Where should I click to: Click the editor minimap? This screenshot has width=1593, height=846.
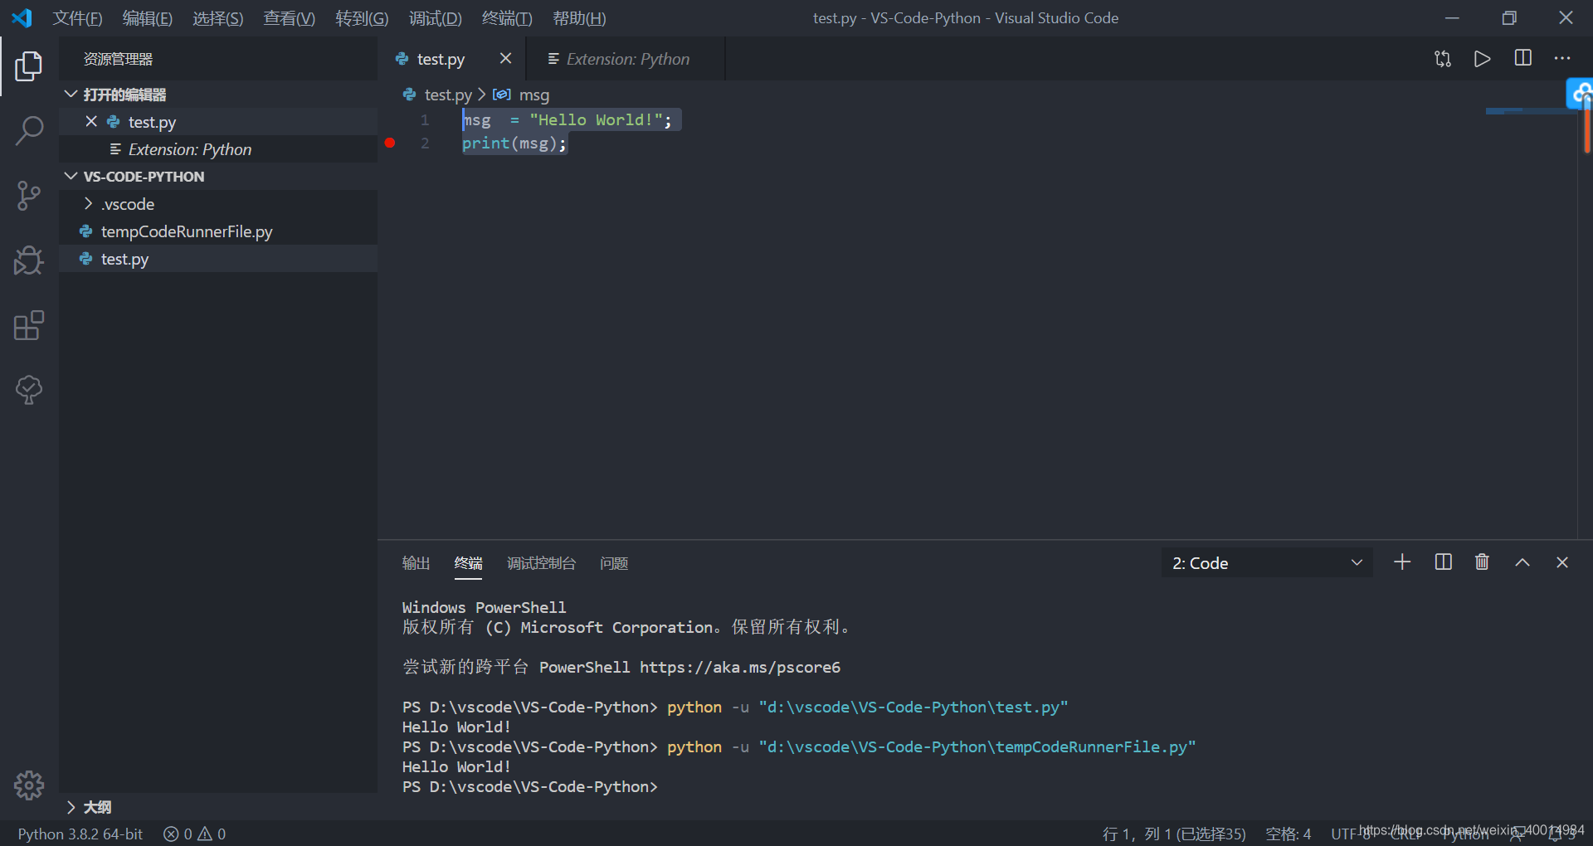[1531, 111]
